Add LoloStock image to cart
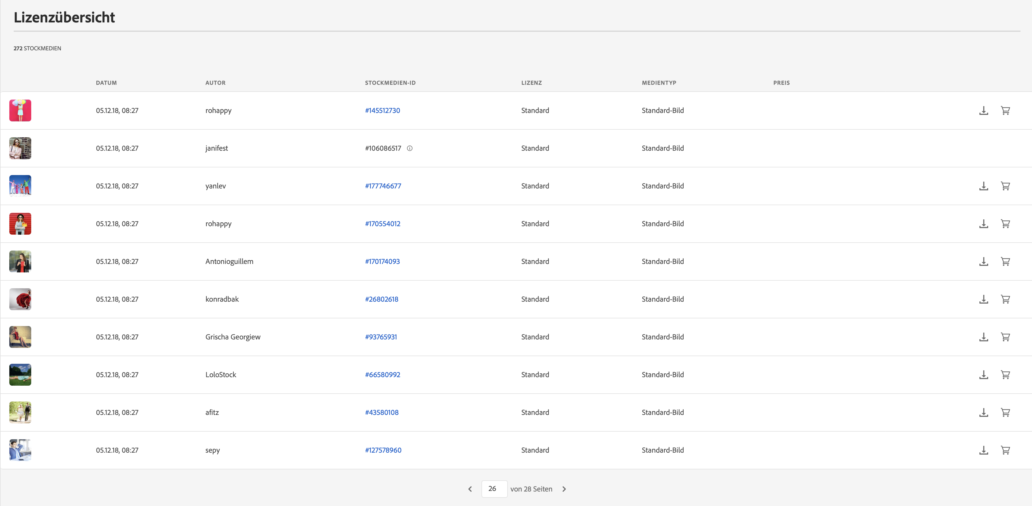 pyautogui.click(x=1005, y=375)
